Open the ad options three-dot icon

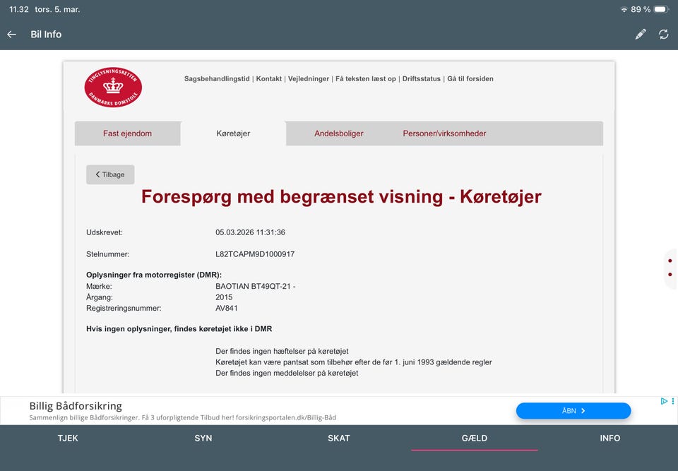pyautogui.click(x=673, y=401)
